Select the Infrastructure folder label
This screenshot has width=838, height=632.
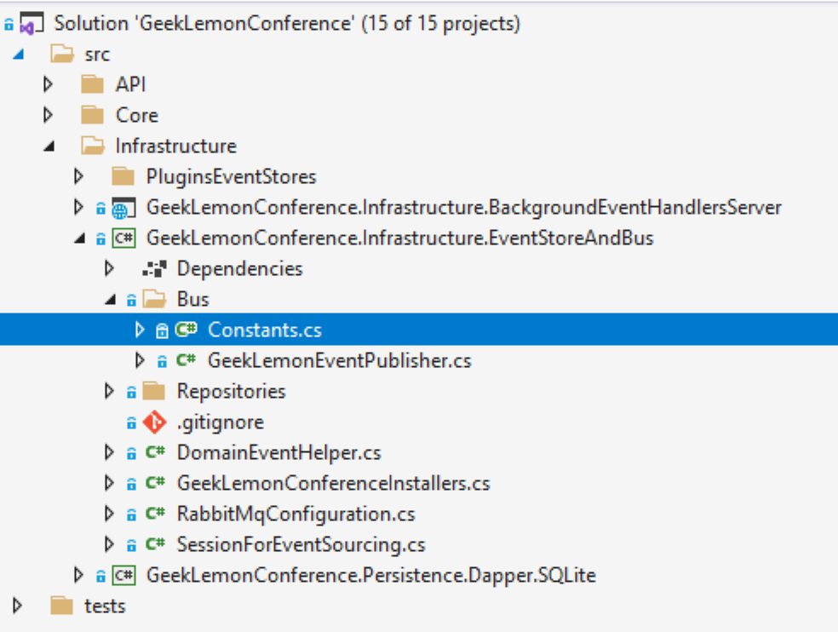point(175,146)
